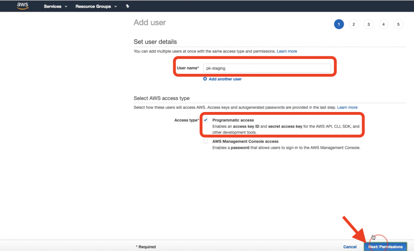Click the Next: Permissions button
The image size is (414, 251).
(385, 247)
